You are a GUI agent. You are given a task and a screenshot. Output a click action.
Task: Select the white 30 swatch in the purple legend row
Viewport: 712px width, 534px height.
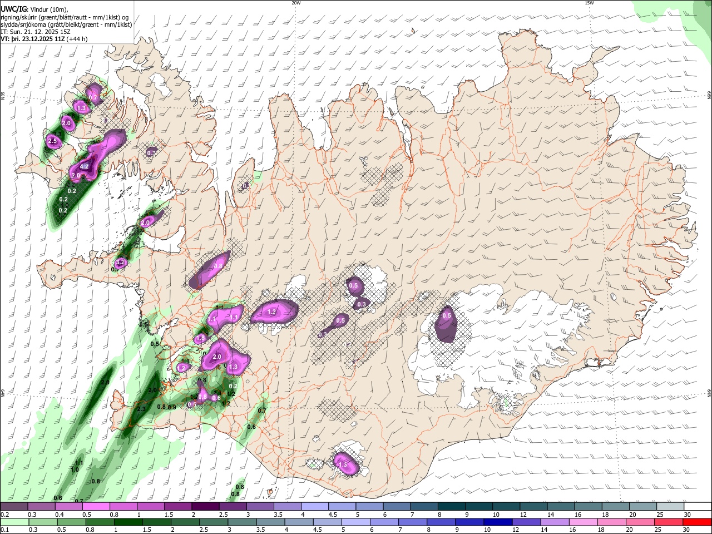(x=698, y=506)
